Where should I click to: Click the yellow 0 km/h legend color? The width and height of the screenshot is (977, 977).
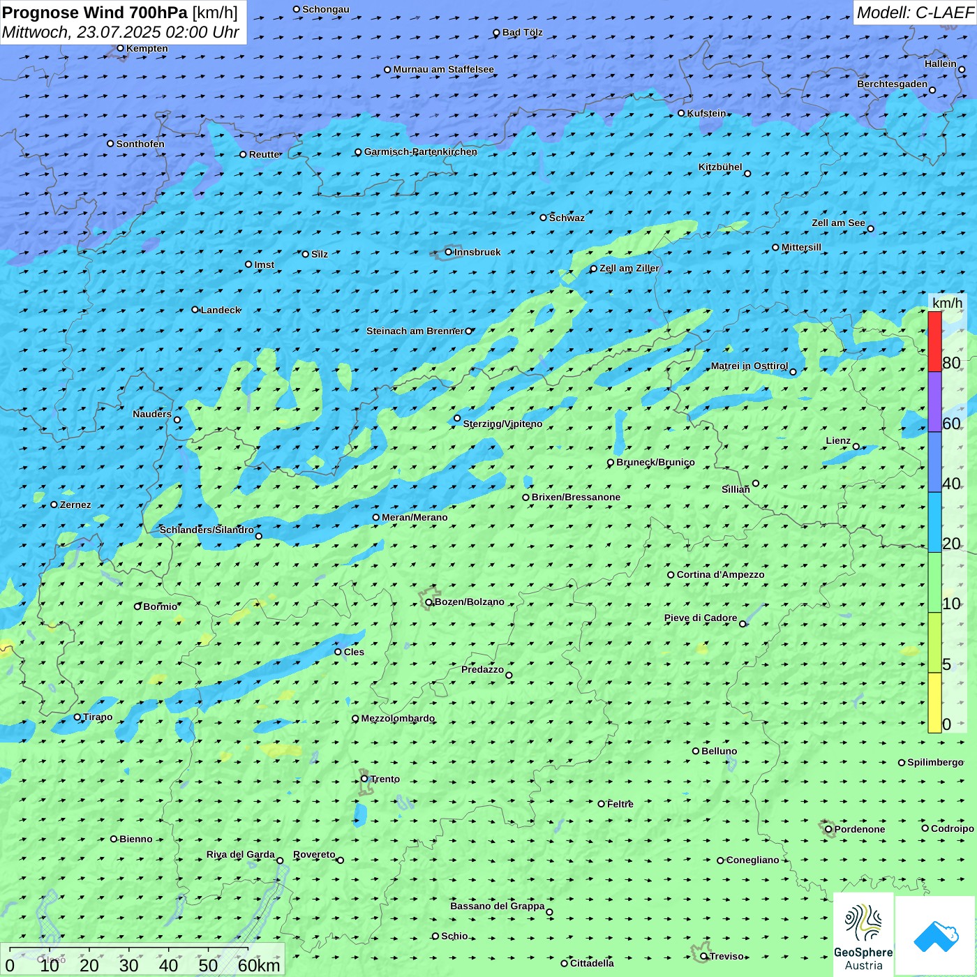tap(934, 703)
